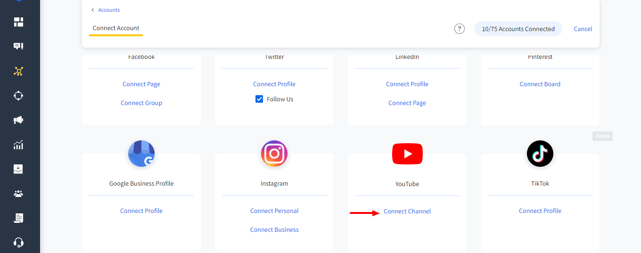Go back via the Accounts chevron
This screenshot has height=253, width=641.
[93, 10]
